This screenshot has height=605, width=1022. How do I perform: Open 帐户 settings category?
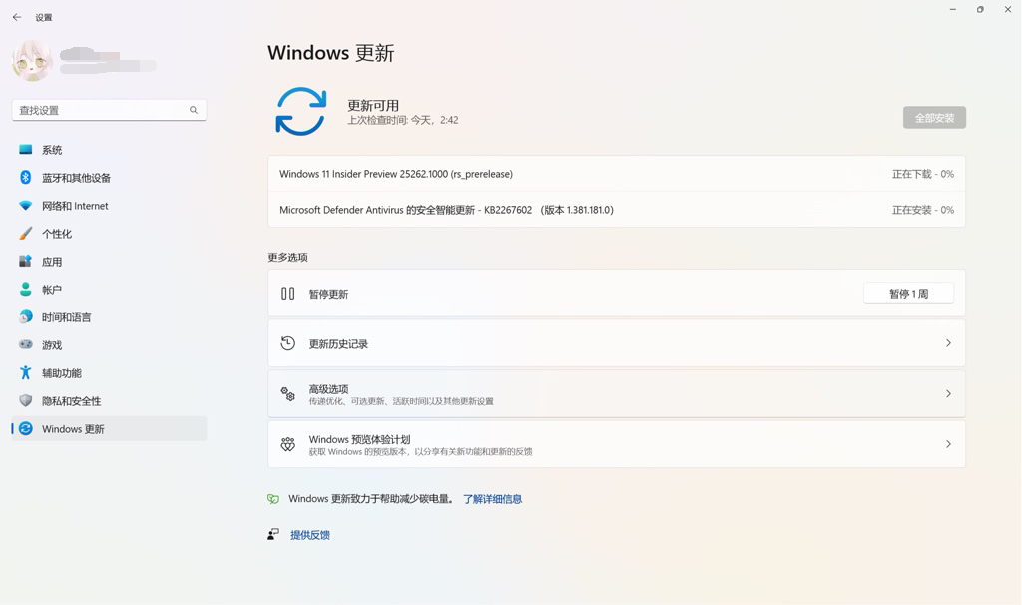coord(109,290)
